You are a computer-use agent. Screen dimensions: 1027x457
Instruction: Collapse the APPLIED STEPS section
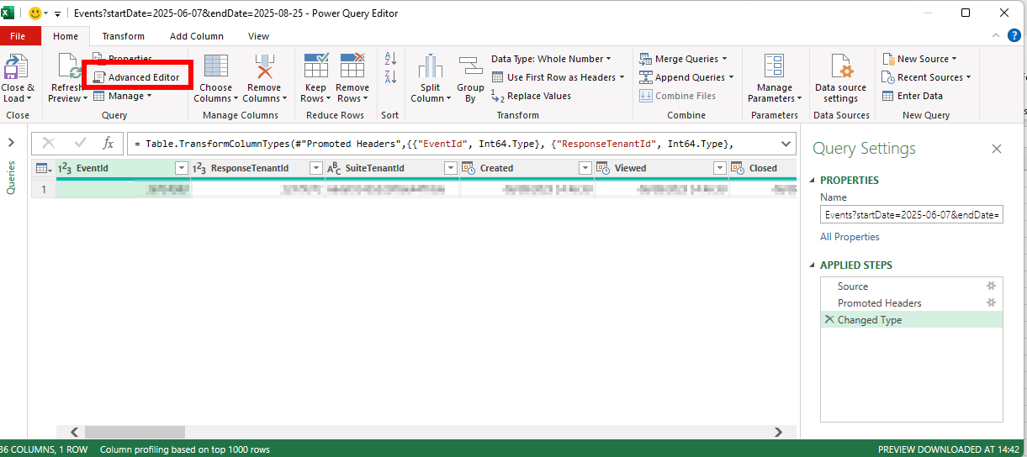pyautogui.click(x=813, y=265)
